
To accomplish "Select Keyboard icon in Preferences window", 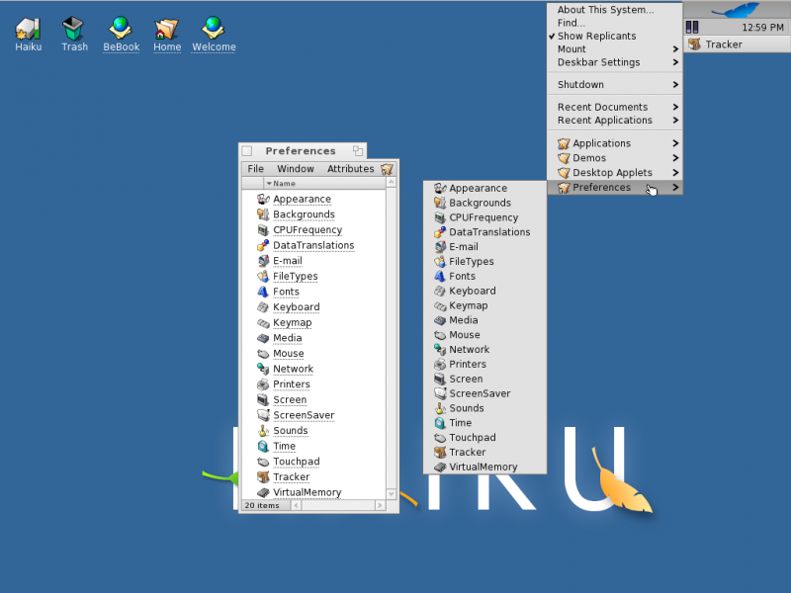I will 263,307.
